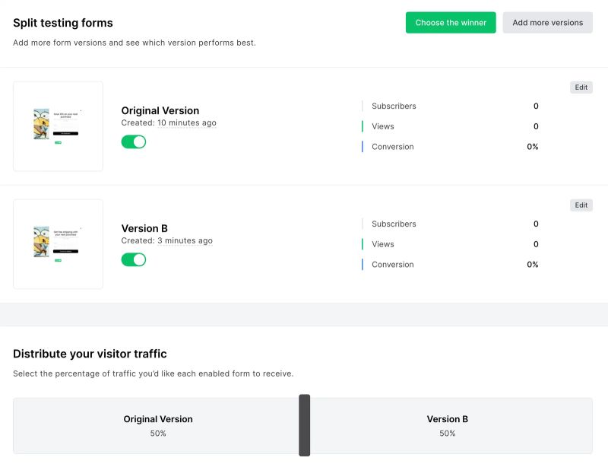Click the blue Conversion indicator bar for Original Version

(x=363, y=146)
